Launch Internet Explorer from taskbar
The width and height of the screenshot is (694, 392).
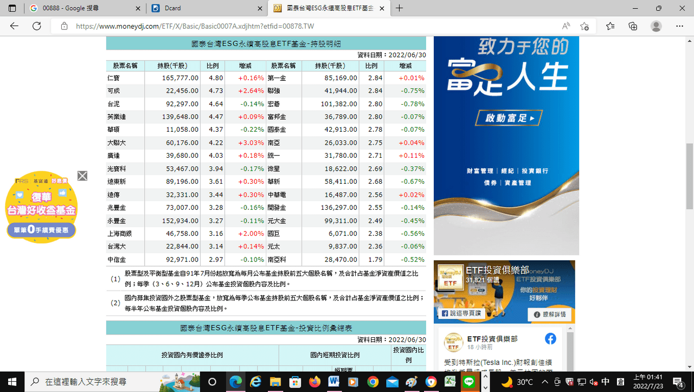(x=255, y=382)
